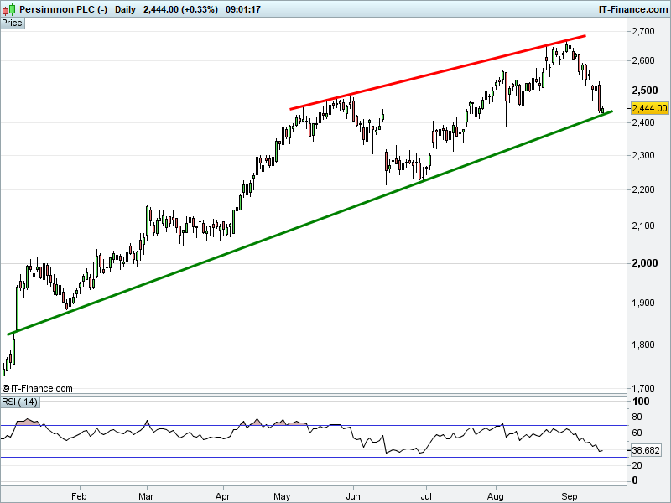Click the 09:01:17 timestamp in header
Screen dimensions: 671x503
coord(242,9)
